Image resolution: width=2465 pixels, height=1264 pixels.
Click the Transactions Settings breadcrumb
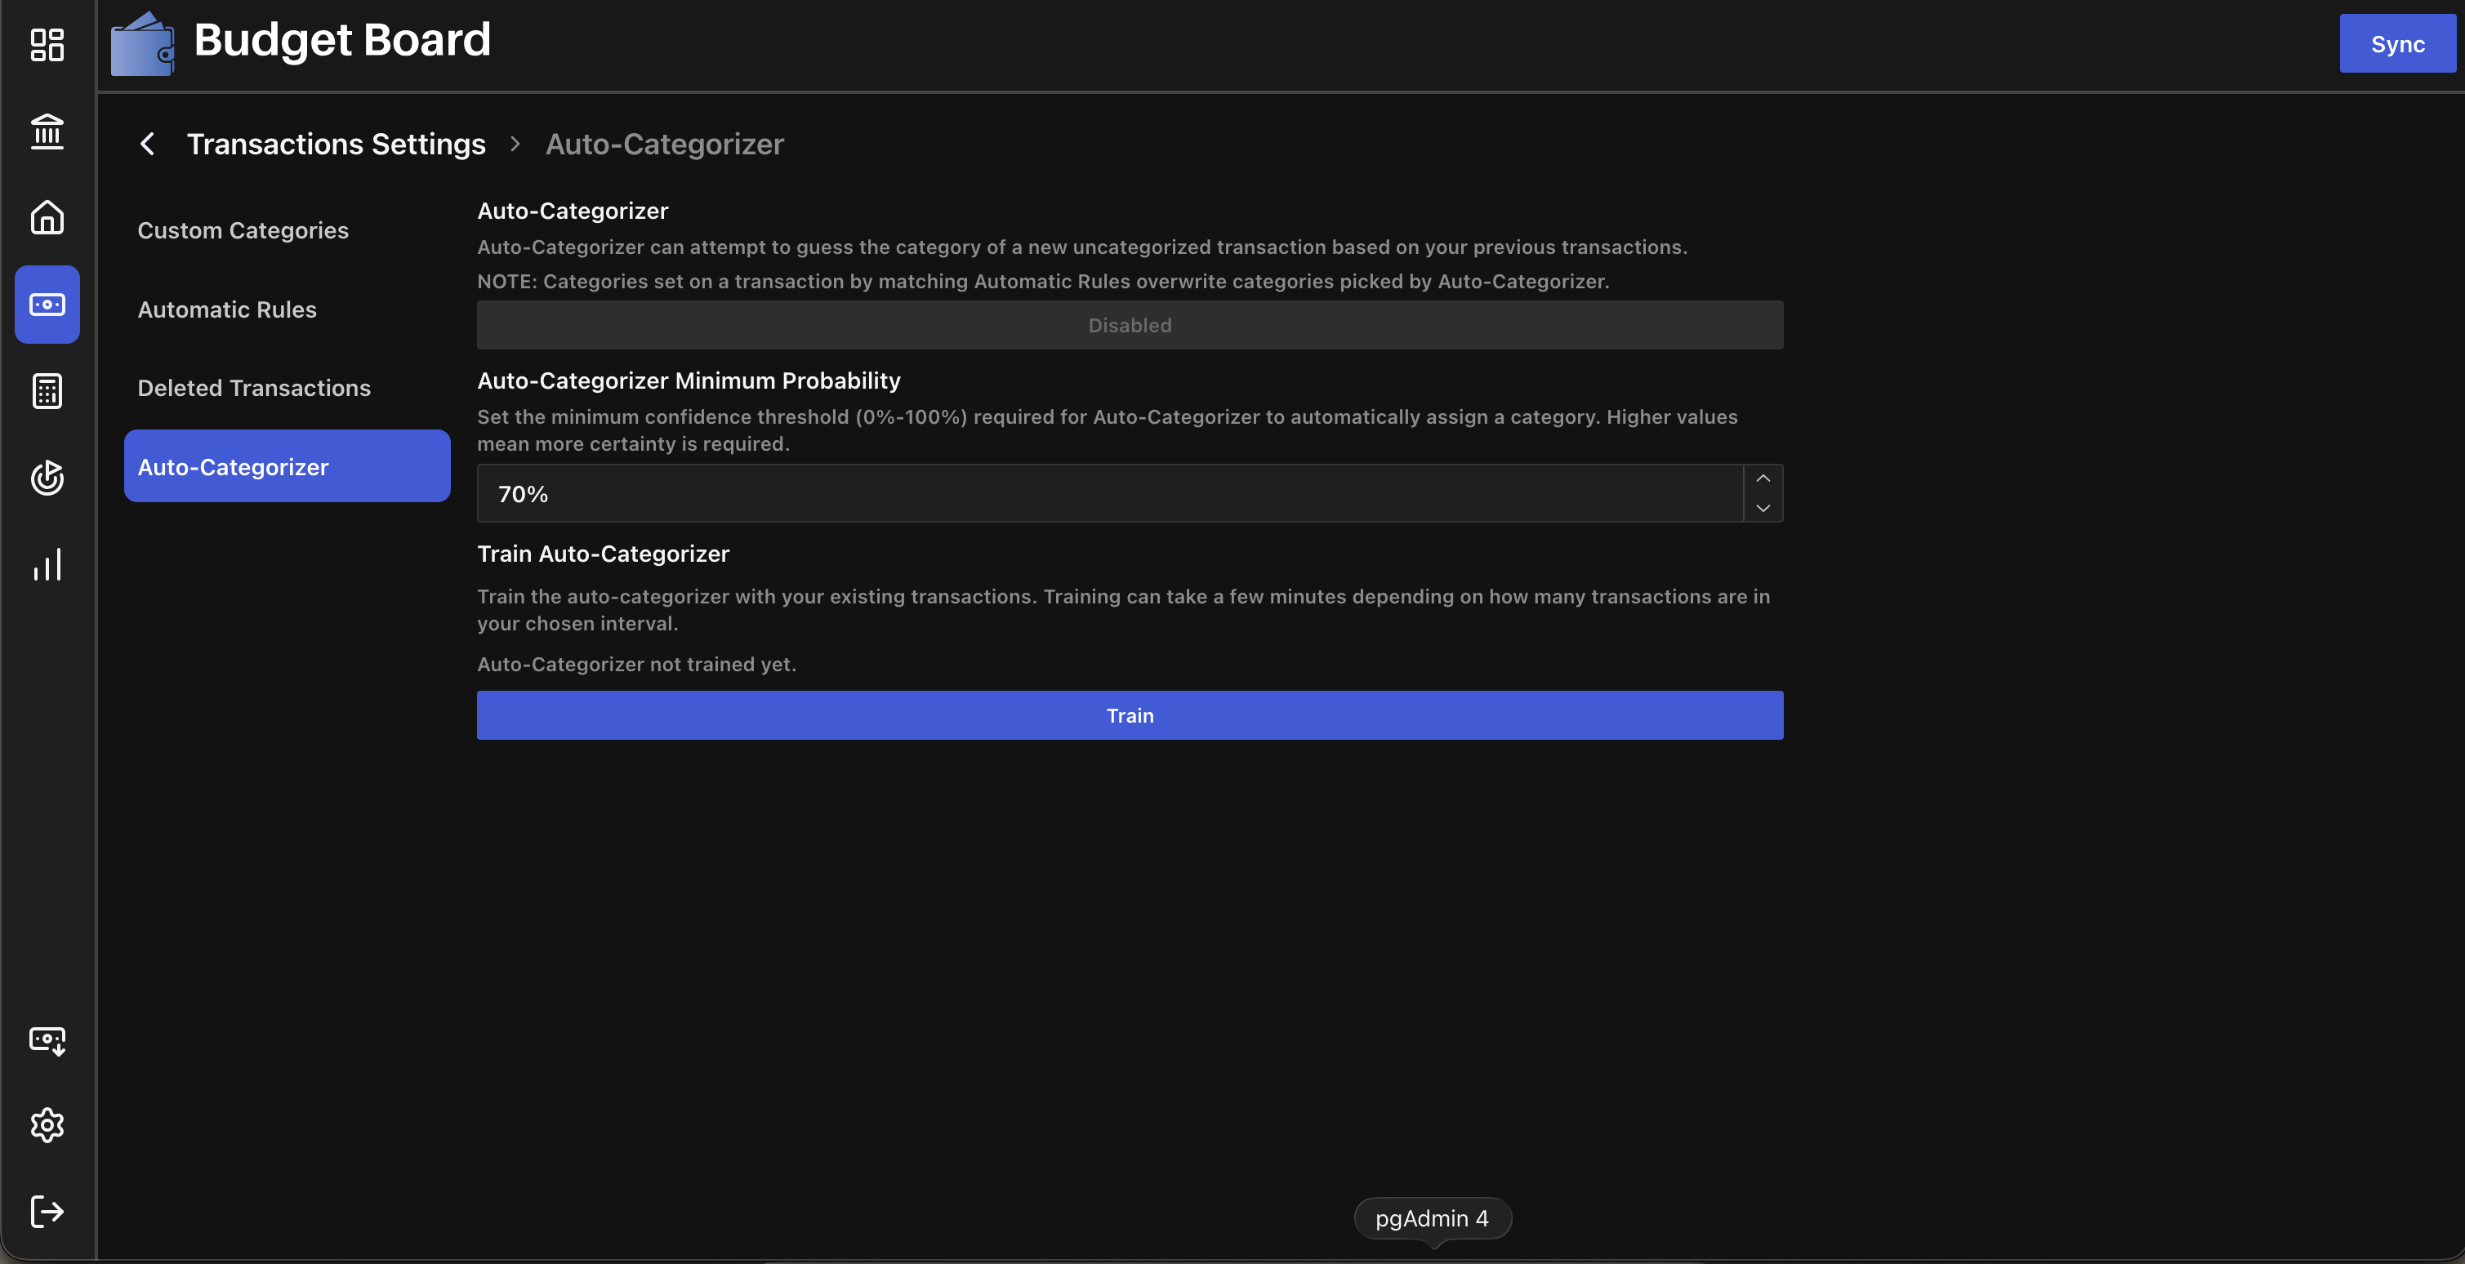[336, 144]
